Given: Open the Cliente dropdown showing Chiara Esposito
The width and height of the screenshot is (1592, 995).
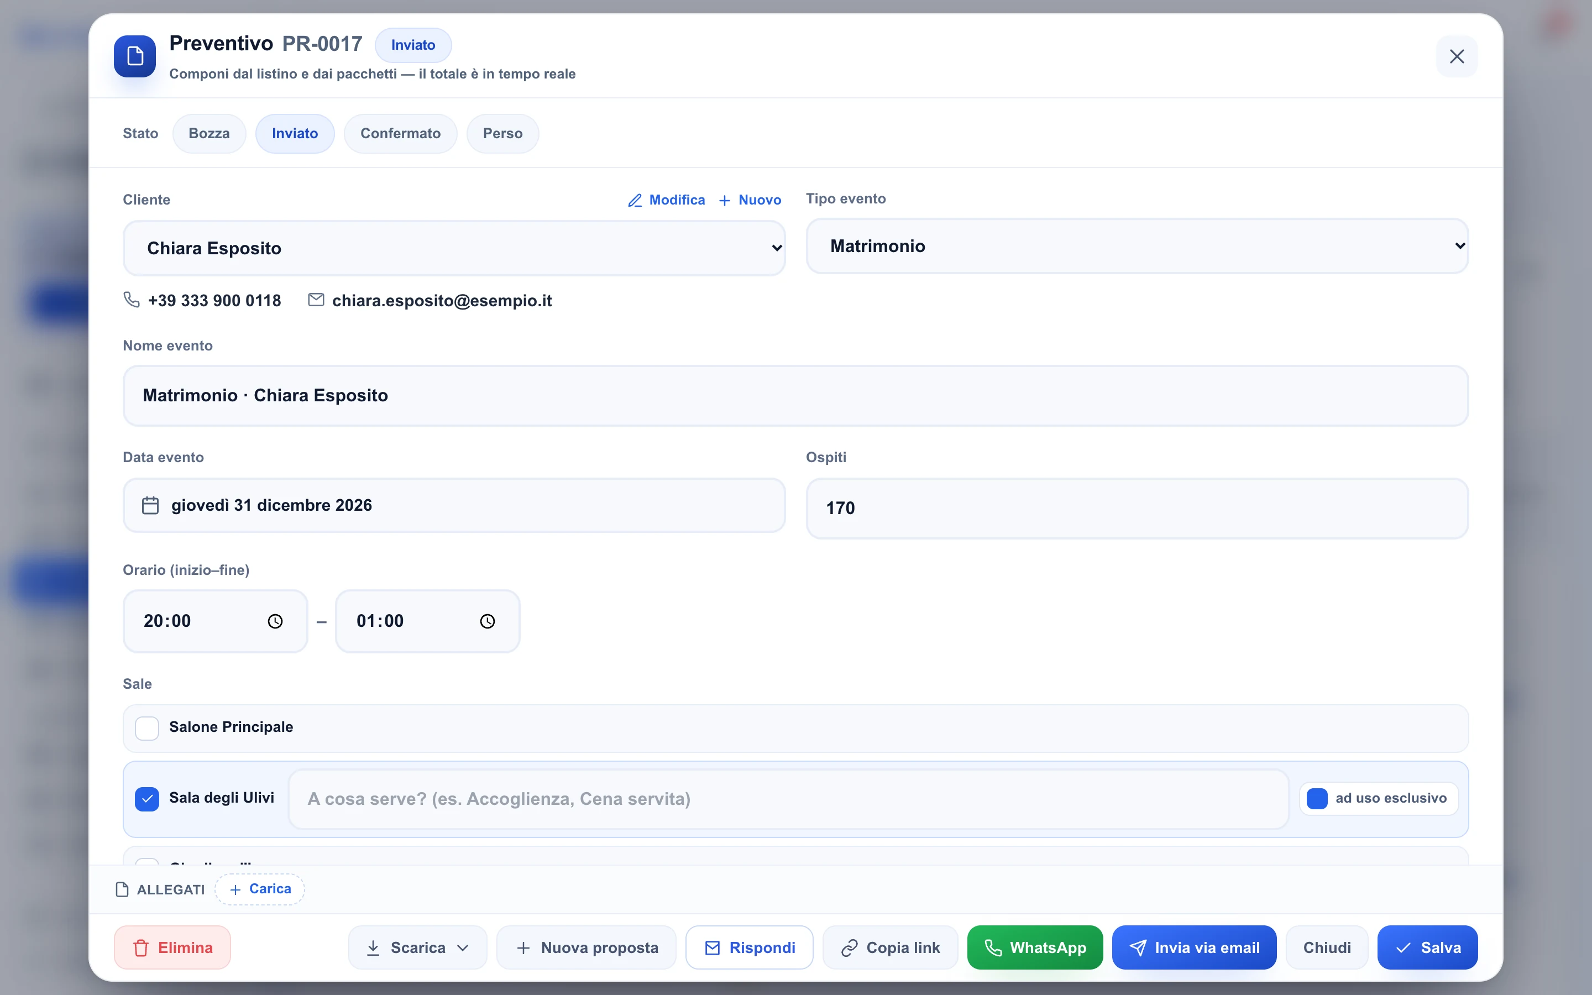Looking at the screenshot, I should point(454,248).
